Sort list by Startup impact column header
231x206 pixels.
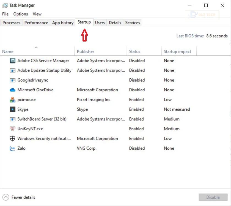[179, 51]
